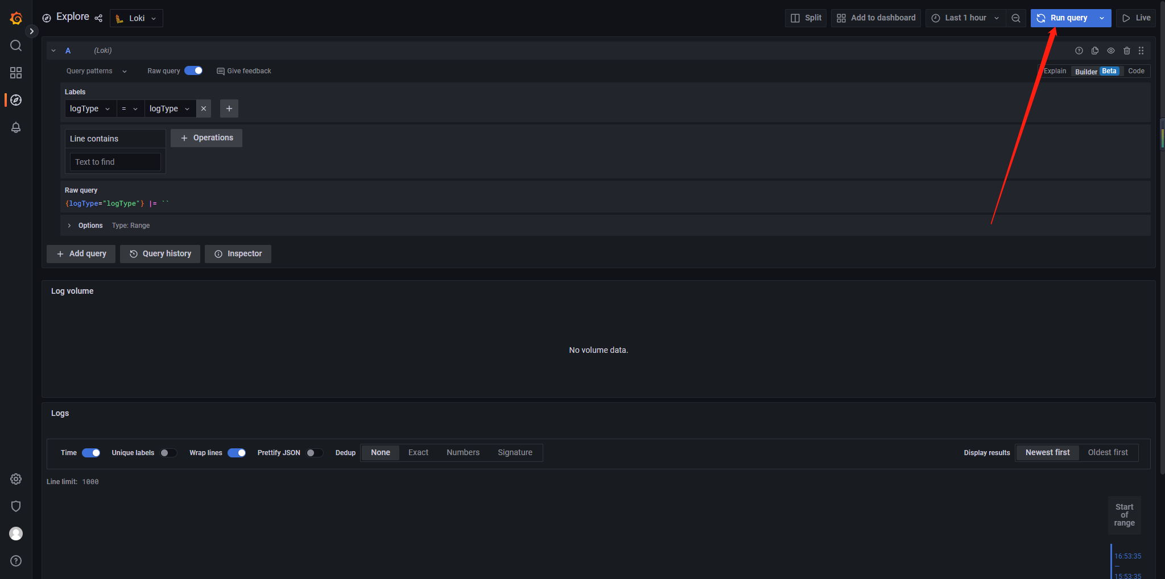1165x579 pixels.
Task: Open Query history
Action: click(160, 254)
